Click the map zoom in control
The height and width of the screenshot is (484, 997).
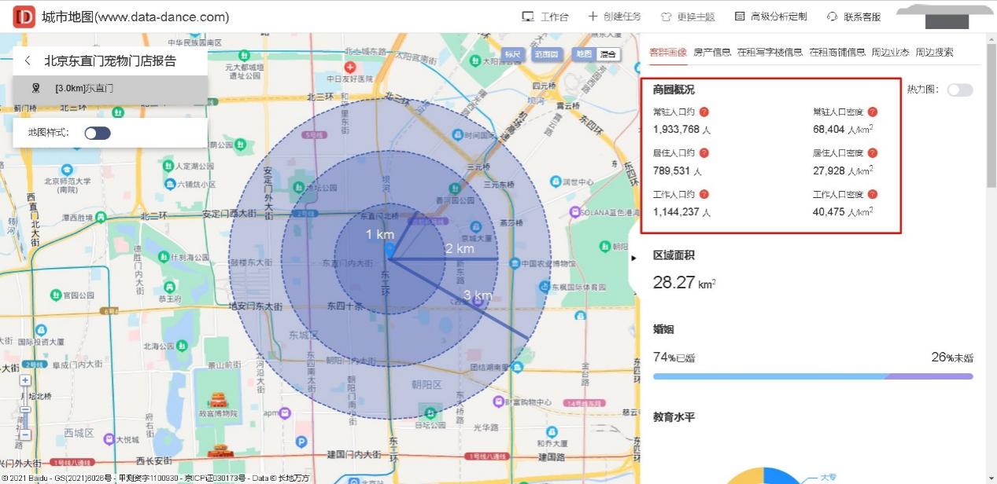[x=26, y=380]
